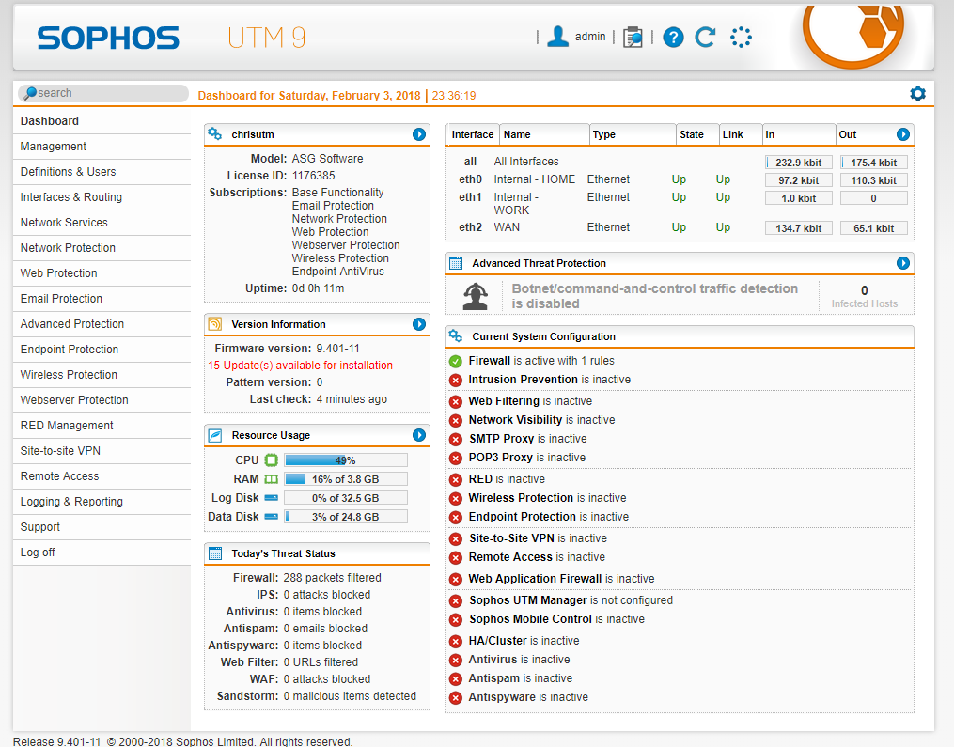Open Interfaces & Routing menu
The height and width of the screenshot is (747, 954).
102,197
